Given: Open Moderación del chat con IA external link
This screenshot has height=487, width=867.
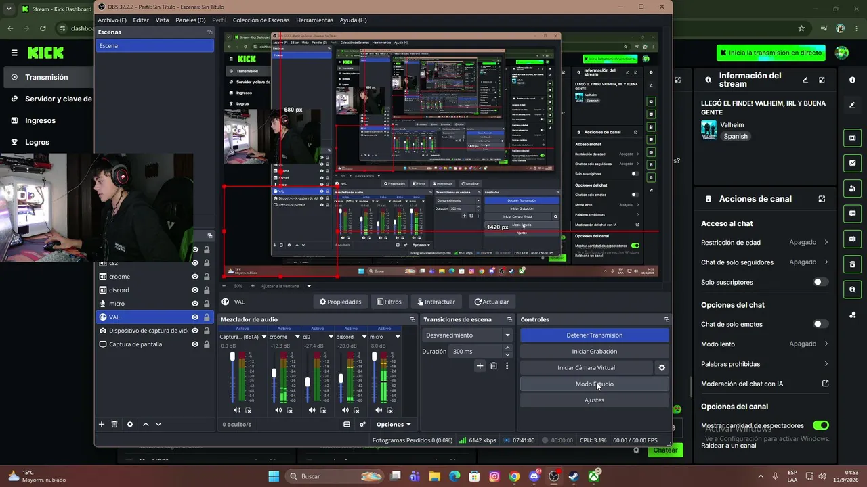Looking at the screenshot, I should pos(825,384).
